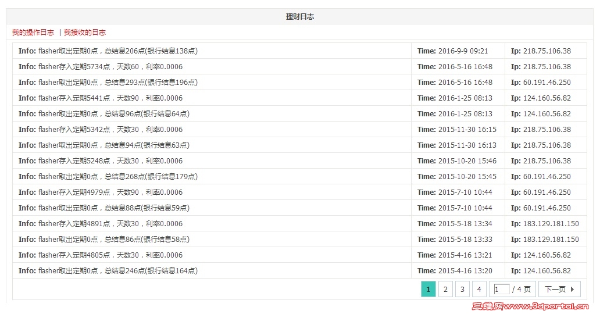Image resolution: width=600 pixels, height=314 pixels.
Task: Select the flasher存入定期5248点 log entry
Action: click(110, 161)
